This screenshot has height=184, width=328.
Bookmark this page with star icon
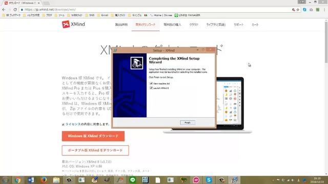298,10
